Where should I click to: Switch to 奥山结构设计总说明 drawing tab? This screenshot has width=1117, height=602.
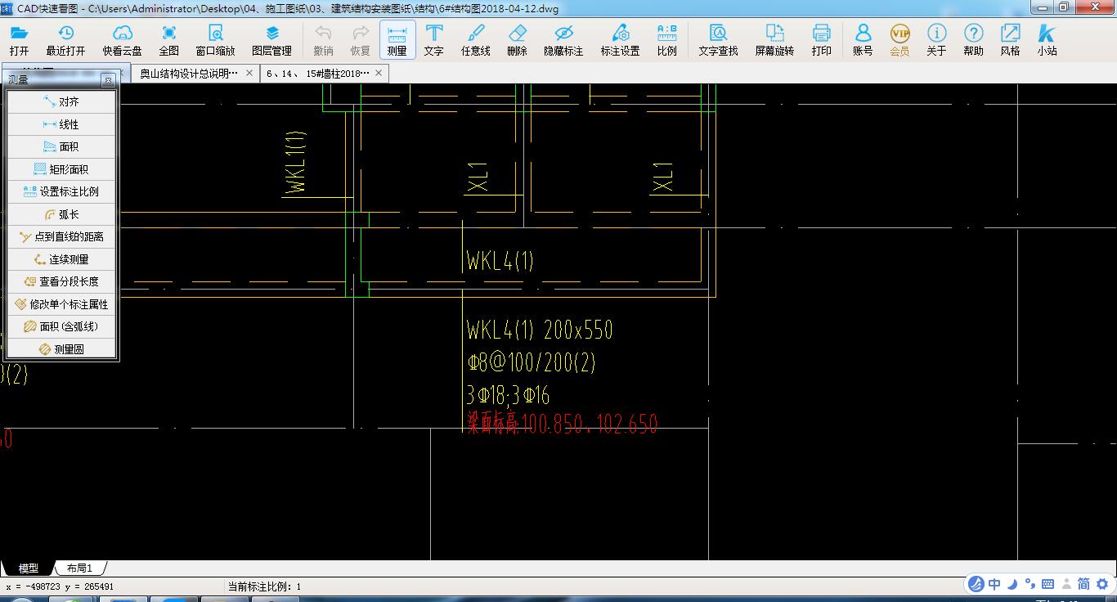(x=189, y=73)
